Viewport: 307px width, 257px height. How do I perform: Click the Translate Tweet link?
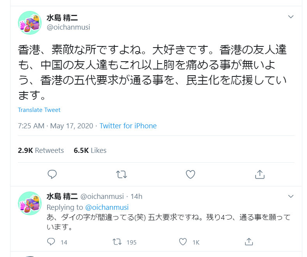(39, 110)
